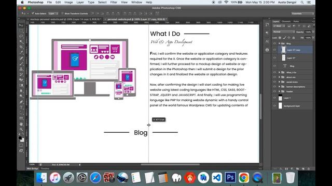This screenshot has height=186, width=332.
Task: Select the Eraser tool
Action: click(21, 80)
